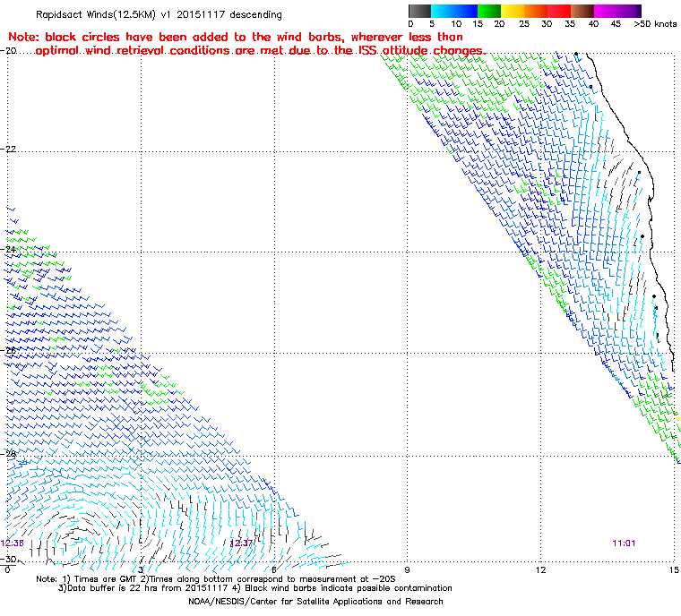Image resolution: width=681 pixels, height=616 pixels.
Task: Click the '3' longitude axis label
Action: coord(141,569)
